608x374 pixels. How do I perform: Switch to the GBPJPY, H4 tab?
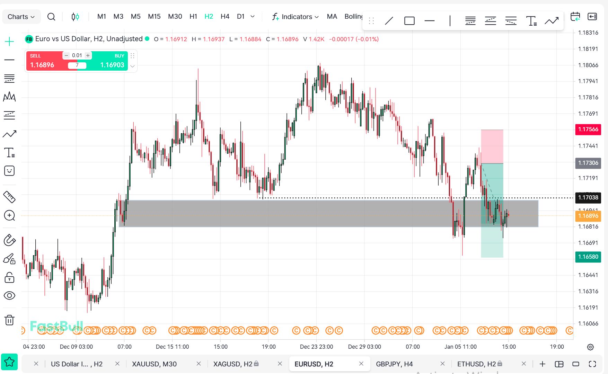(x=394, y=364)
